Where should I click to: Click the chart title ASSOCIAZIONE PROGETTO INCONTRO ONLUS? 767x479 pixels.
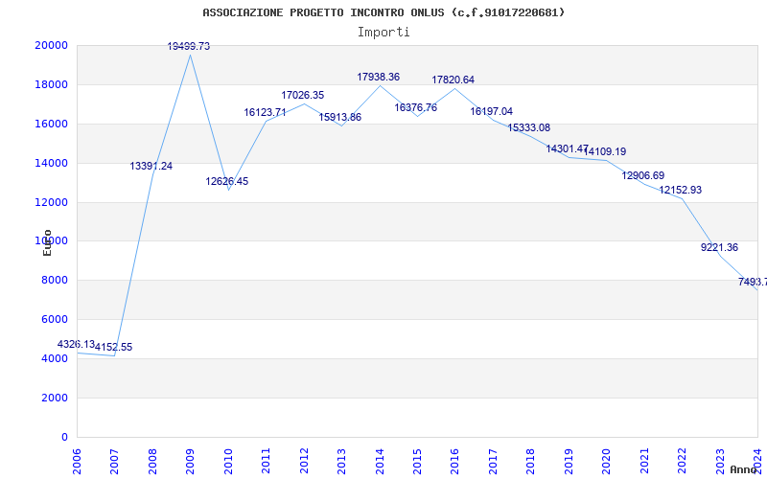point(383,12)
